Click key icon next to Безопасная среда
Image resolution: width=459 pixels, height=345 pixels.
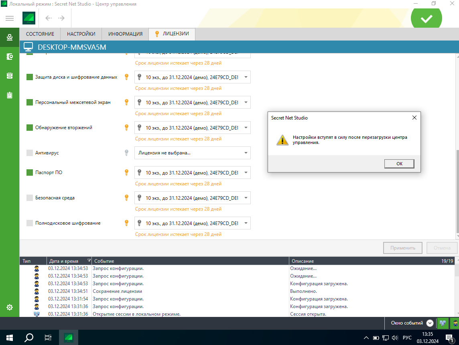(x=126, y=198)
